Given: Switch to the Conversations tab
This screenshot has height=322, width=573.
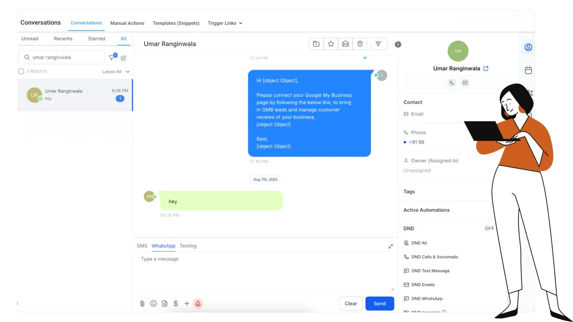Looking at the screenshot, I should click(86, 23).
